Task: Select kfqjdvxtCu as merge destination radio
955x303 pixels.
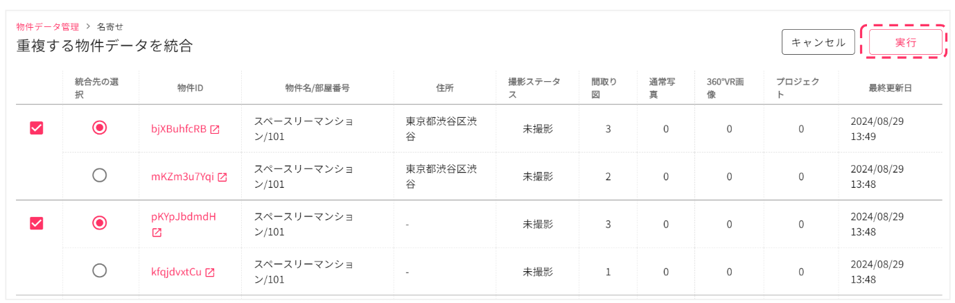Action: point(100,270)
